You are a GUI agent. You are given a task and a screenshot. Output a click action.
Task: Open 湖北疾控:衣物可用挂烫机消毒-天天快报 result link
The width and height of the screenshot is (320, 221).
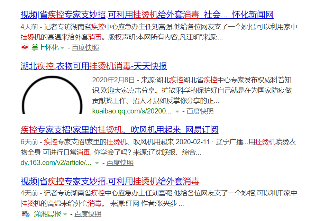(94, 66)
